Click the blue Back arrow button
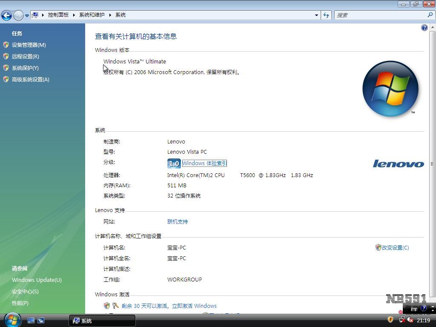This screenshot has height=327, width=436. (6, 15)
